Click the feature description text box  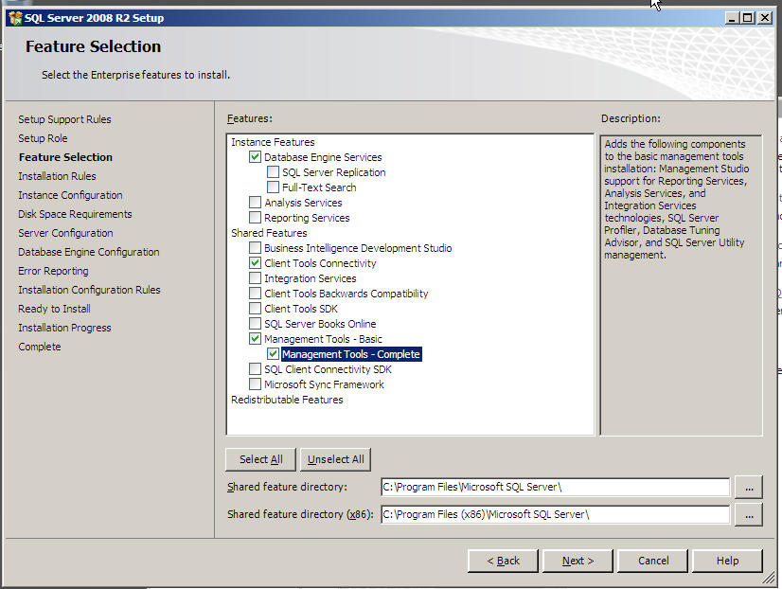[681, 285]
